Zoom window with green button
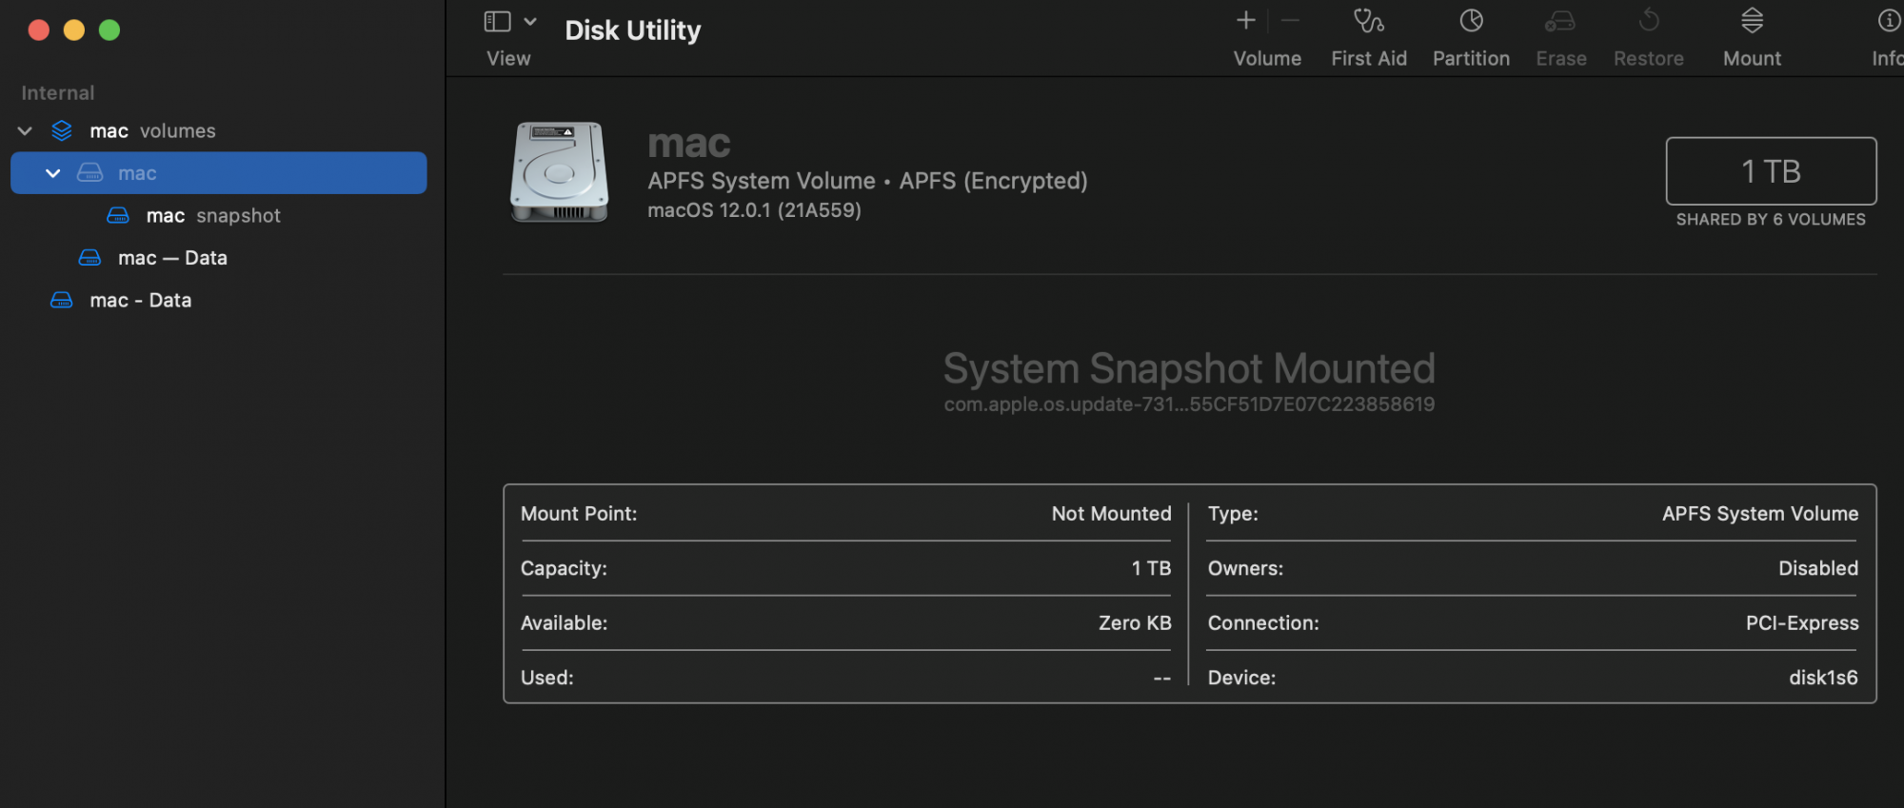The width and height of the screenshot is (1904, 808). click(109, 30)
